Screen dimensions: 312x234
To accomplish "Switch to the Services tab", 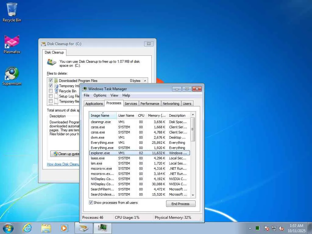I will (x=131, y=104).
